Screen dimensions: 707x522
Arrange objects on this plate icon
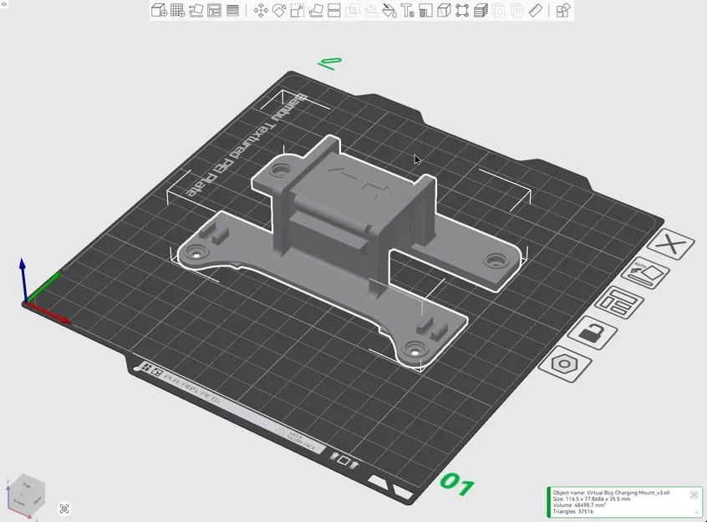pyautogui.click(x=619, y=302)
